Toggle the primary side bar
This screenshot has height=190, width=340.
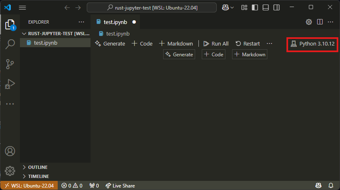pos(255,7)
